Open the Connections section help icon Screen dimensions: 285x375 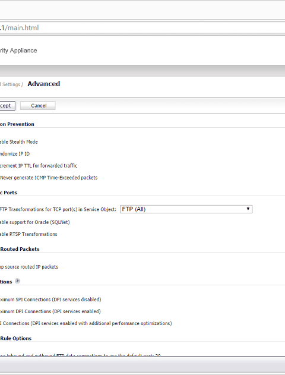pos(17,281)
